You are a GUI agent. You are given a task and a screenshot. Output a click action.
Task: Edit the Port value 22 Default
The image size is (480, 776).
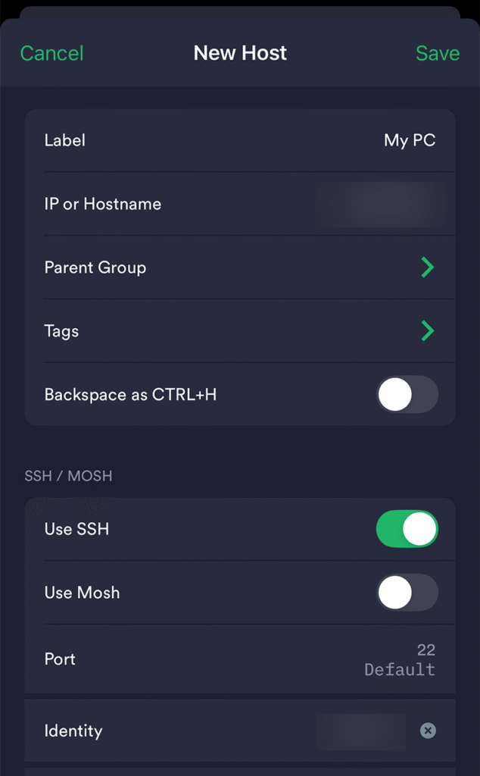(400, 659)
